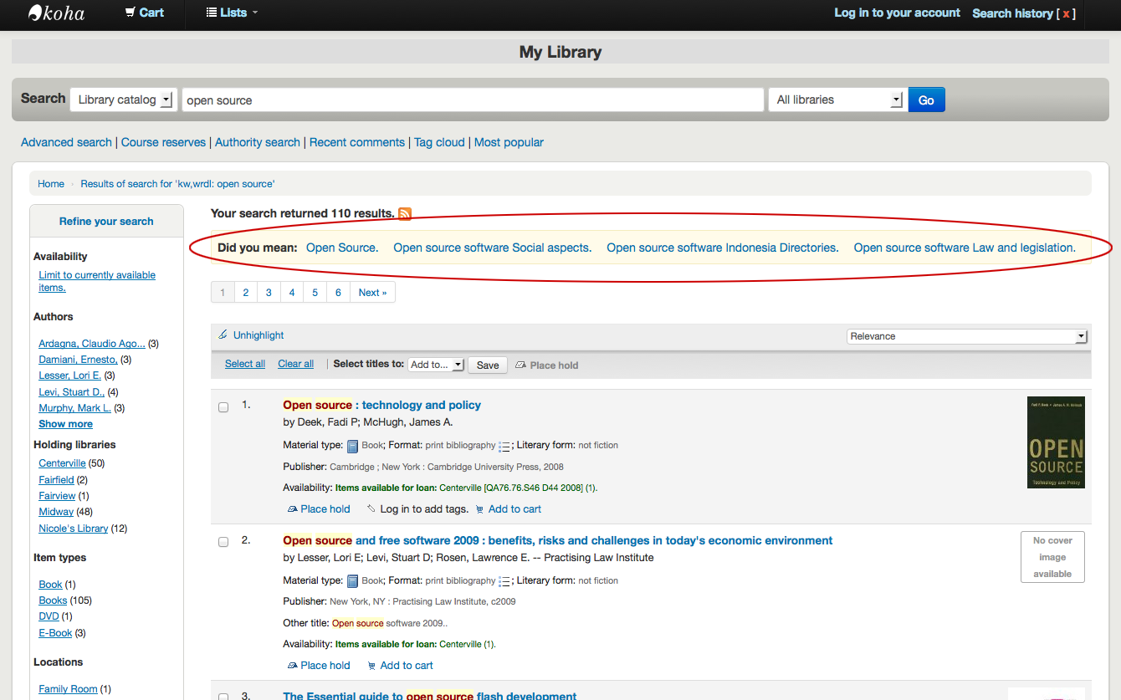The width and height of the screenshot is (1121, 700).
Task: Click Add to cart for second result
Action: 406,666
